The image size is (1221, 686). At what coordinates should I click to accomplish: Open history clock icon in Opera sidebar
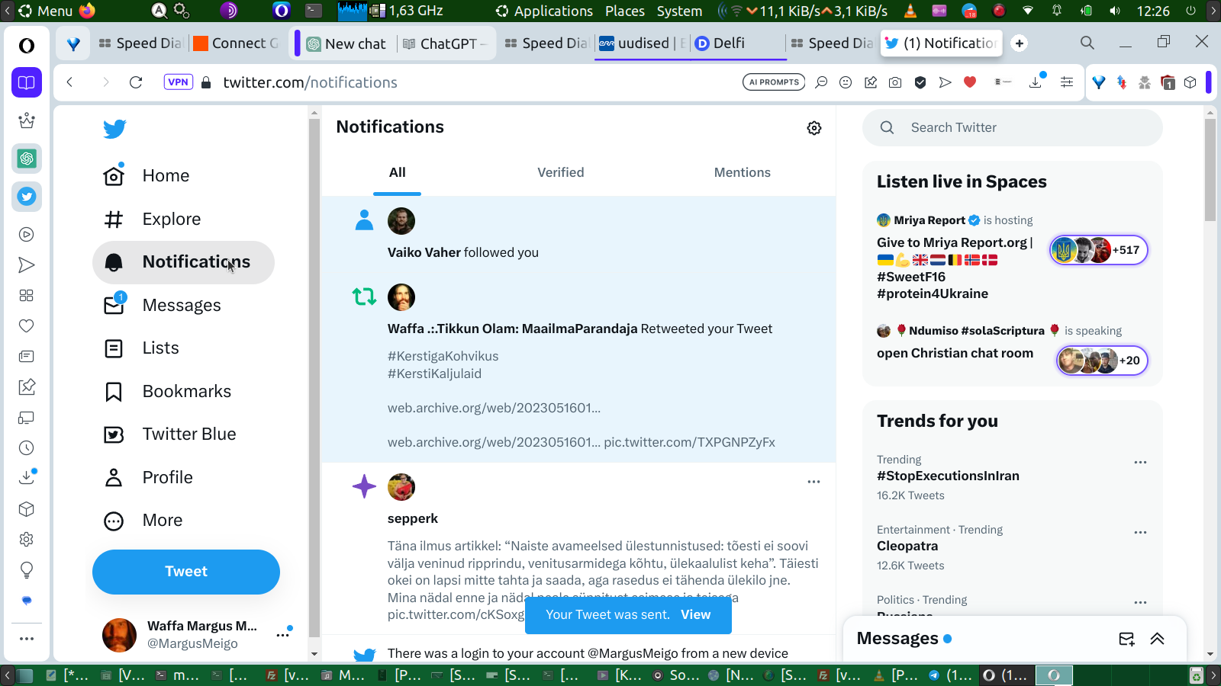click(27, 448)
